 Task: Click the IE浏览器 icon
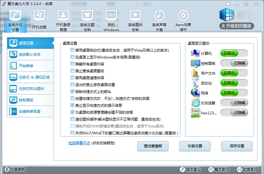point(195,103)
